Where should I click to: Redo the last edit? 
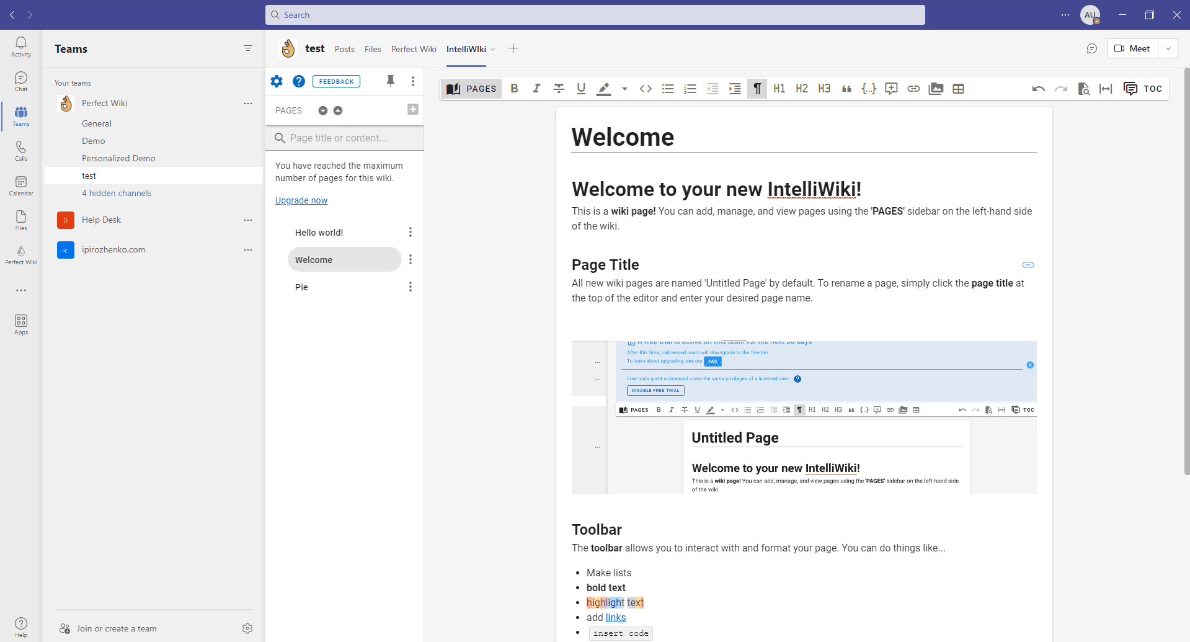coord(1061,89)
